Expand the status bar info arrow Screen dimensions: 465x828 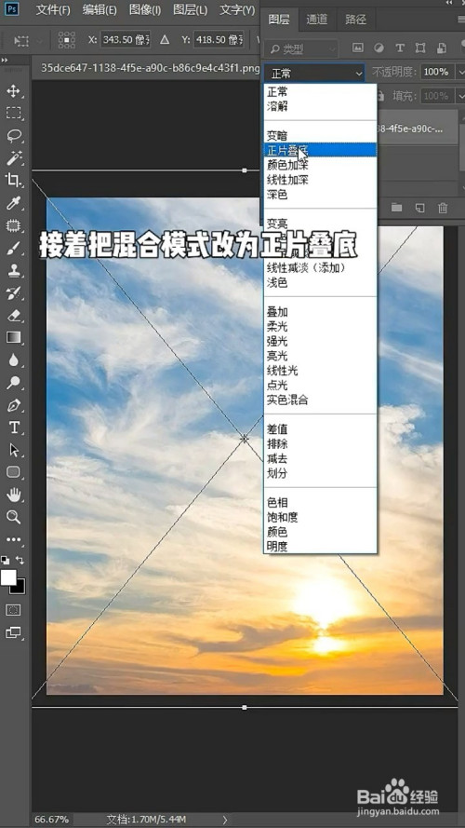click(225, 820)
